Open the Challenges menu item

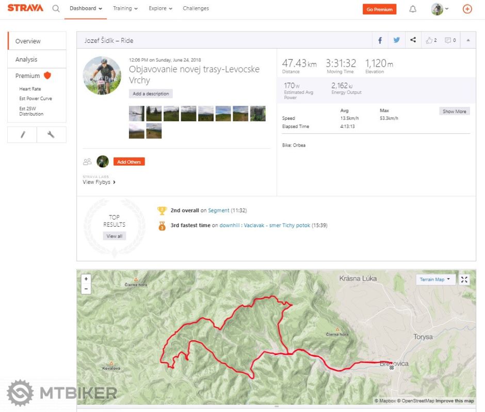click(196, 8)
